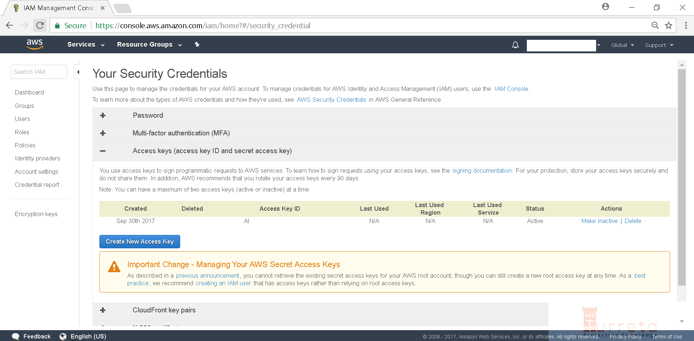Click the browser forward arrow
The height and width of the screenshot is (341, 694).
25,25
